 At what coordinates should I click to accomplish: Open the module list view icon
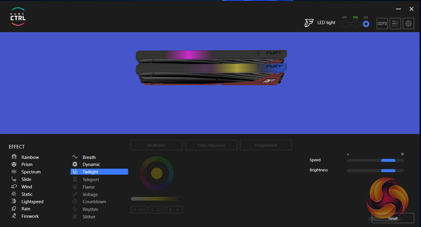point(395,24)
